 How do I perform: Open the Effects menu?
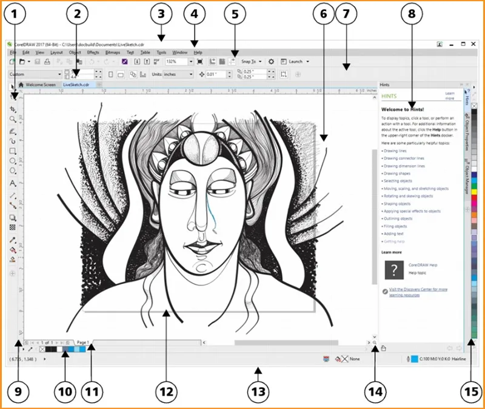coord(93,53)
